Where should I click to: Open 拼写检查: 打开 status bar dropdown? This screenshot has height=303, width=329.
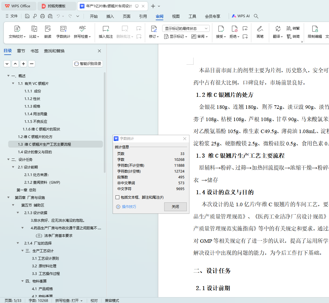(69, 300)
